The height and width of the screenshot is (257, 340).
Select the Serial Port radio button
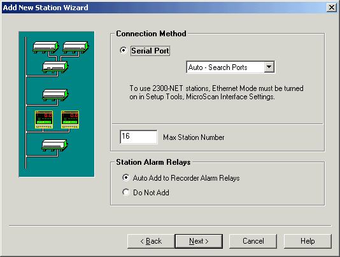tap(124, 50)
